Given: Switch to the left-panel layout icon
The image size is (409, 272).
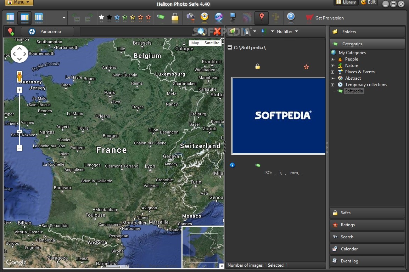Looking at the screenshot, I should (10, 17).
